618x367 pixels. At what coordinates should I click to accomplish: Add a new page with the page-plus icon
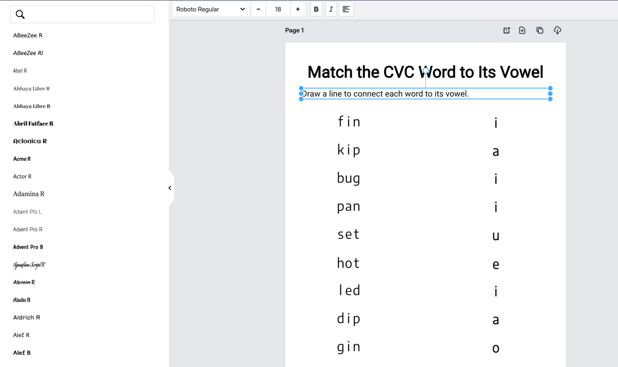point(522,30)
